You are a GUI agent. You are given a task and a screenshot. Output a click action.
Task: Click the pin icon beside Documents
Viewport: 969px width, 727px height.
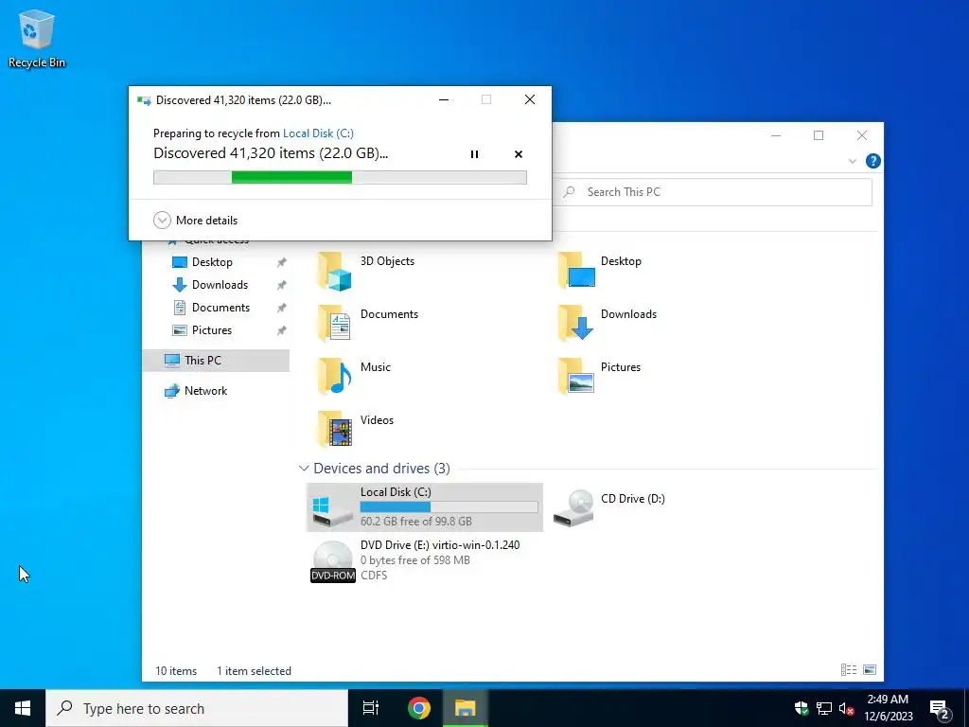pos(281,308)
